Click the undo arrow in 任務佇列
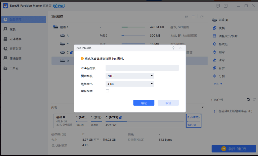 point(248,100)
